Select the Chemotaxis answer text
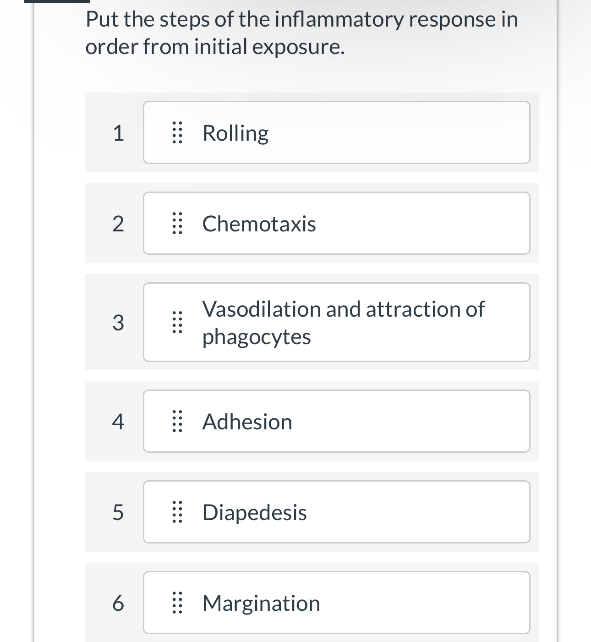 (259, 224)
